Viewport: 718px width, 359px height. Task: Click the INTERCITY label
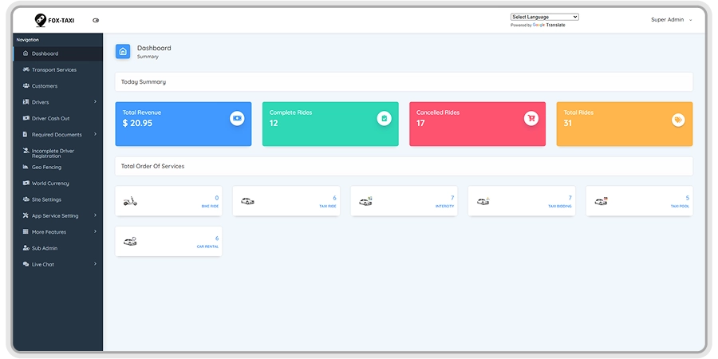[444, 207]
